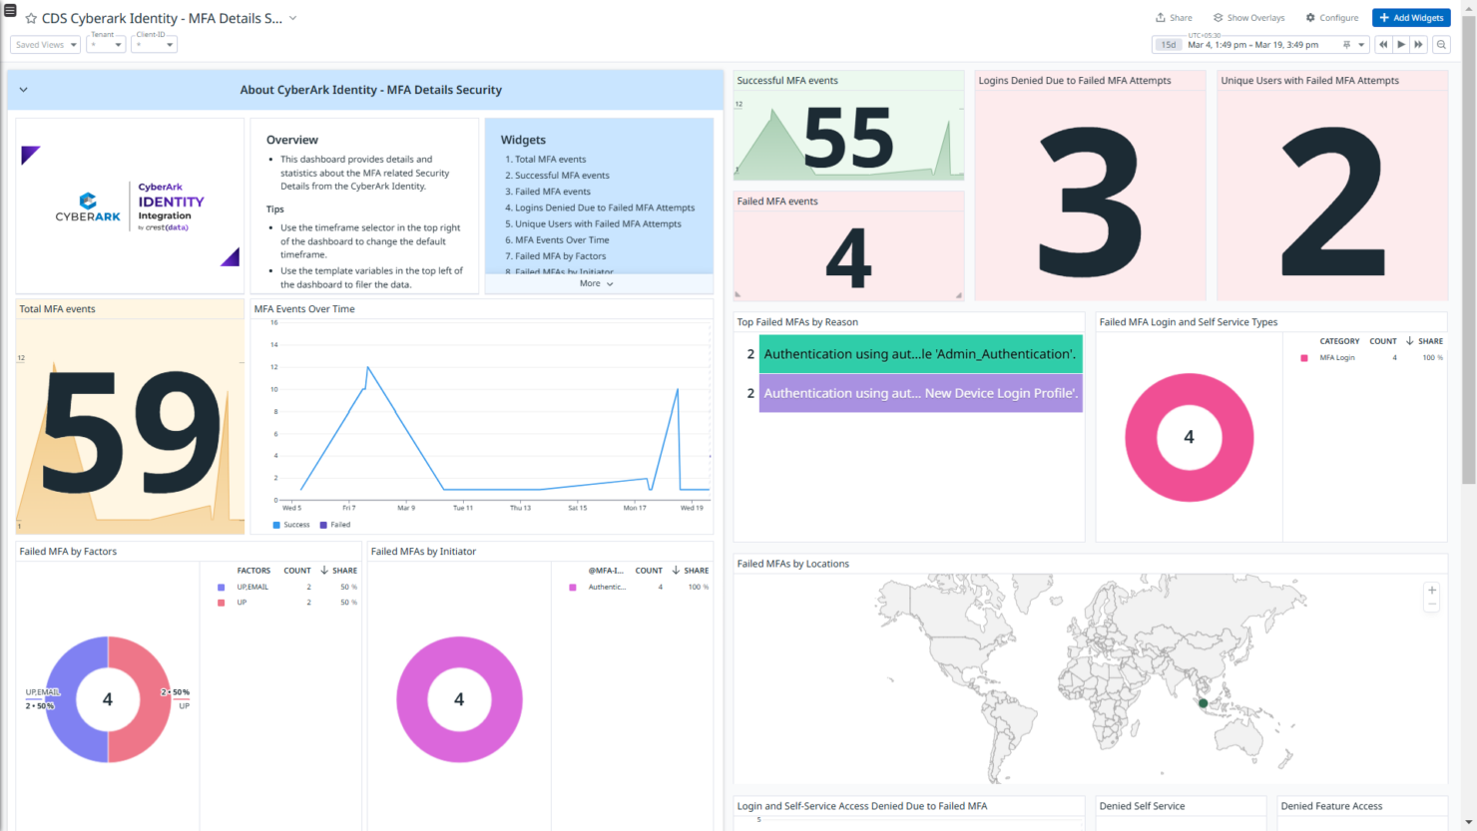Click the Failed MFAs by Locations title
The height and width of the screenshot is (831, 1477).
coord(792,564)
